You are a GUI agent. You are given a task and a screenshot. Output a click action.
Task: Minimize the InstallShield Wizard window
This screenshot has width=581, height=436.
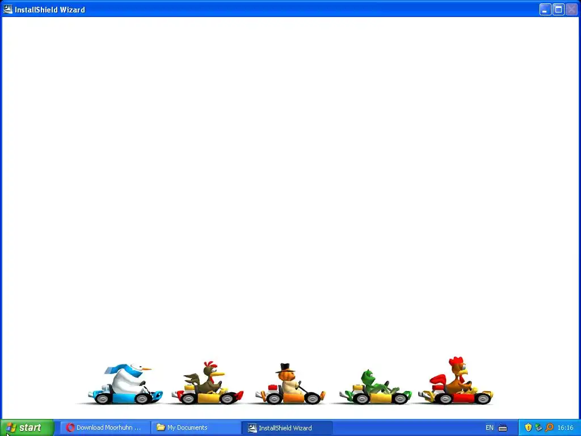(545, 9)
